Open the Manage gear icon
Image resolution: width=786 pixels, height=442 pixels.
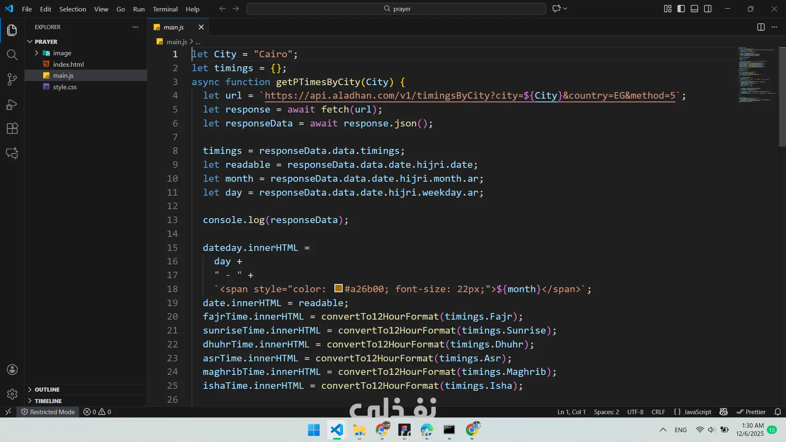point(12,394)
